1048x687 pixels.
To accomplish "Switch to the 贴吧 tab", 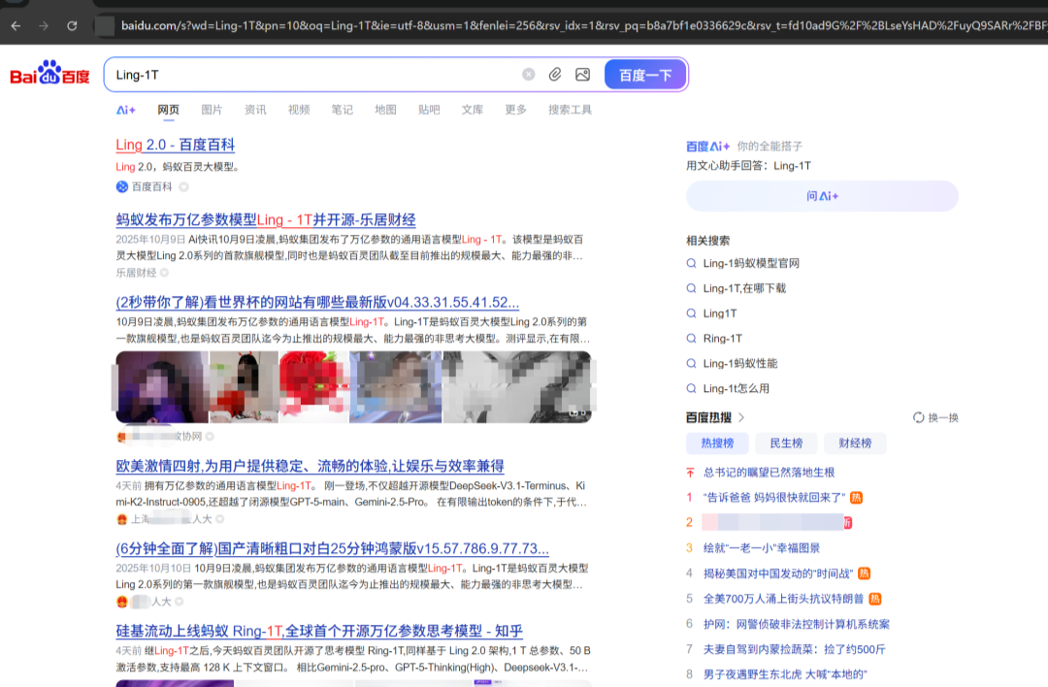I will (429, 110).
